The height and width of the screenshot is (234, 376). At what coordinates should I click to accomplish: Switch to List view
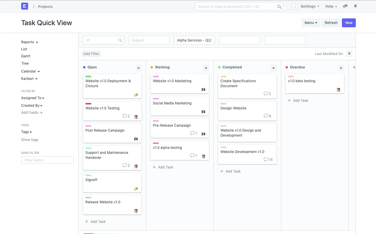coord(24,49)
